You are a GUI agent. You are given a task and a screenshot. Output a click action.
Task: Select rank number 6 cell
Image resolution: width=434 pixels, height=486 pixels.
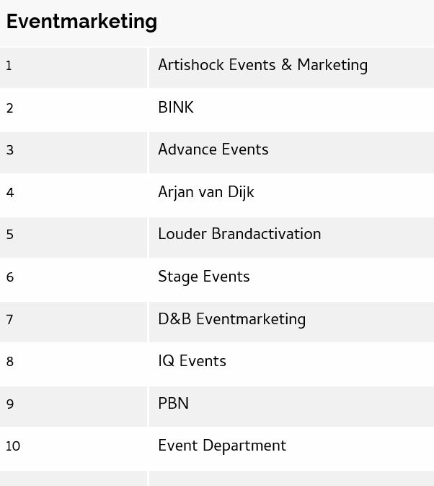(9, 278)
